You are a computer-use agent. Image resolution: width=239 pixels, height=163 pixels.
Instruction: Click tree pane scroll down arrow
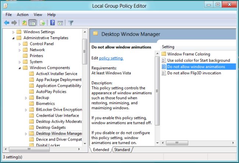point(85,143)
